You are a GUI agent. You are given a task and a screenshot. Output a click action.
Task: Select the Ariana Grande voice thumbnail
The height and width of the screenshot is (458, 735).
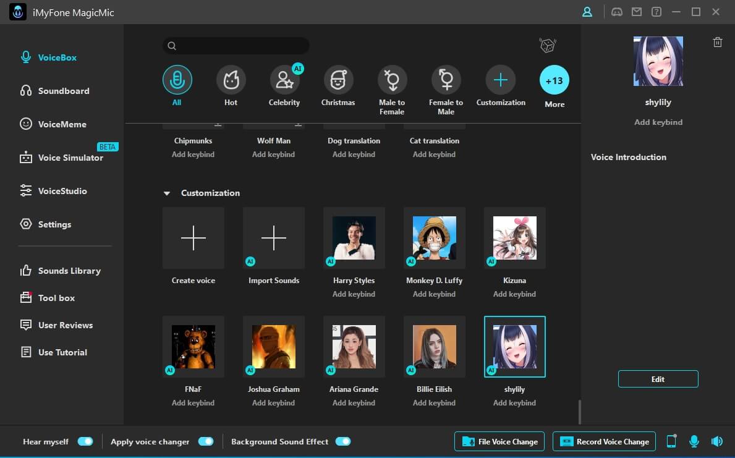pyautogui.click(x=354, y=347)
